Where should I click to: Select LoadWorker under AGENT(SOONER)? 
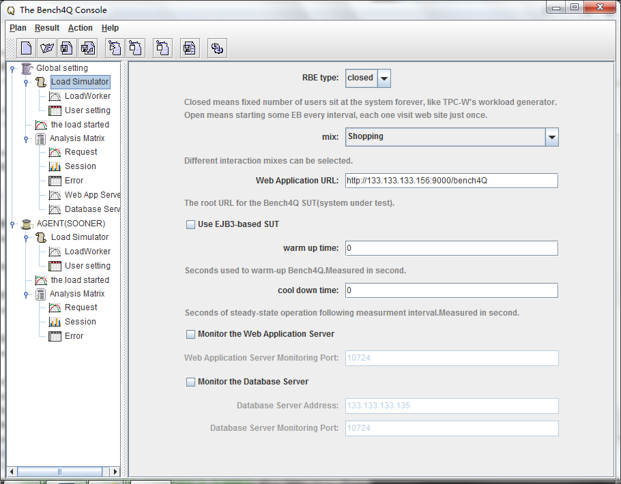pos(87,252)
